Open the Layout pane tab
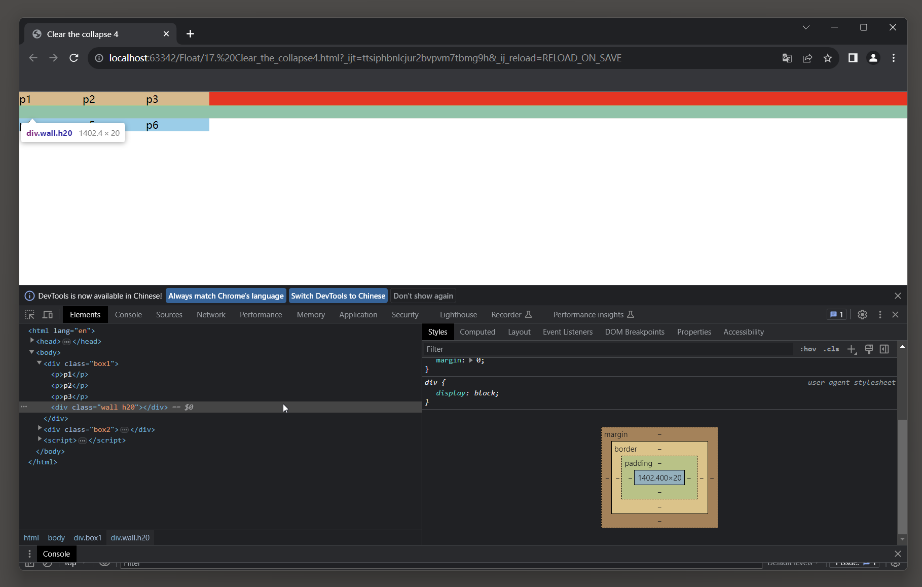This screenshot has width=922, height=587. point(519,332)
